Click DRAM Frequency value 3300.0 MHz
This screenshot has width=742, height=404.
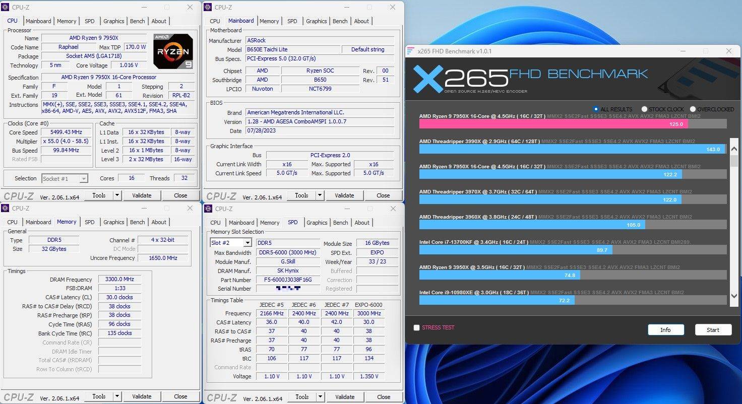point(119,280)
